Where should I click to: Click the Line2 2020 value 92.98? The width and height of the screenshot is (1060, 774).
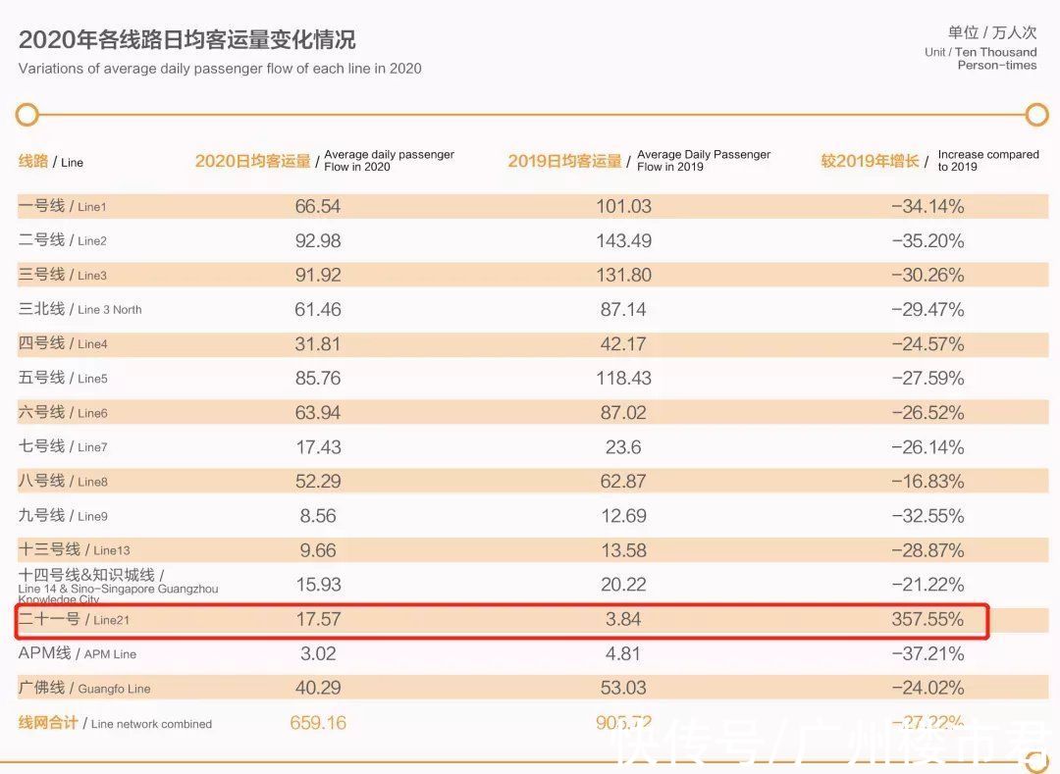pyautogui.click(x=318, y=241)
